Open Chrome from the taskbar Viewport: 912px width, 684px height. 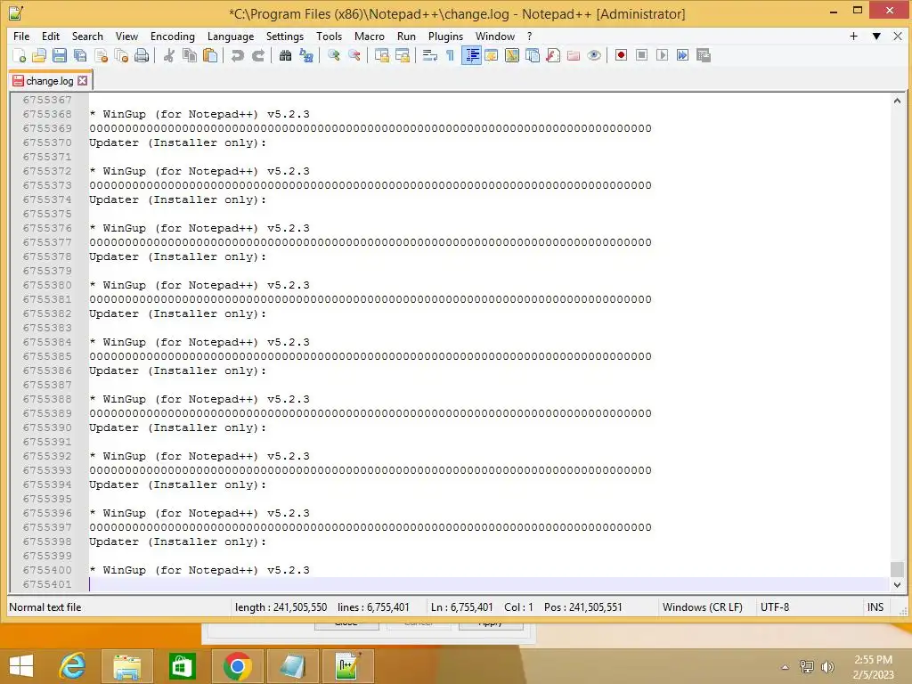pyautogui.click(x=237, y=666)
